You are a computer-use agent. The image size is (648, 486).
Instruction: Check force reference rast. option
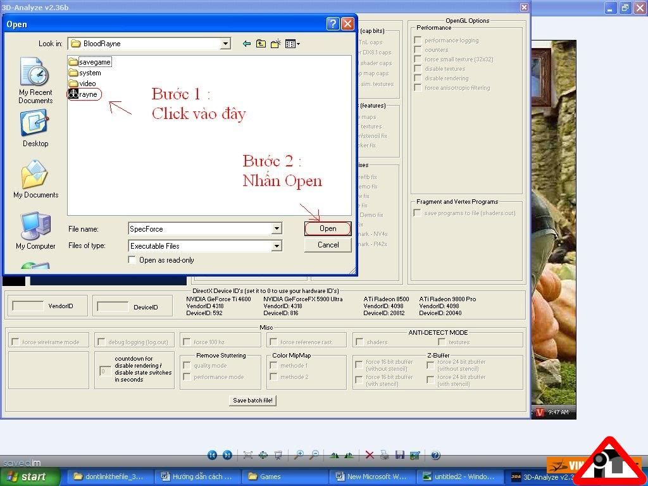click(273, 342)
